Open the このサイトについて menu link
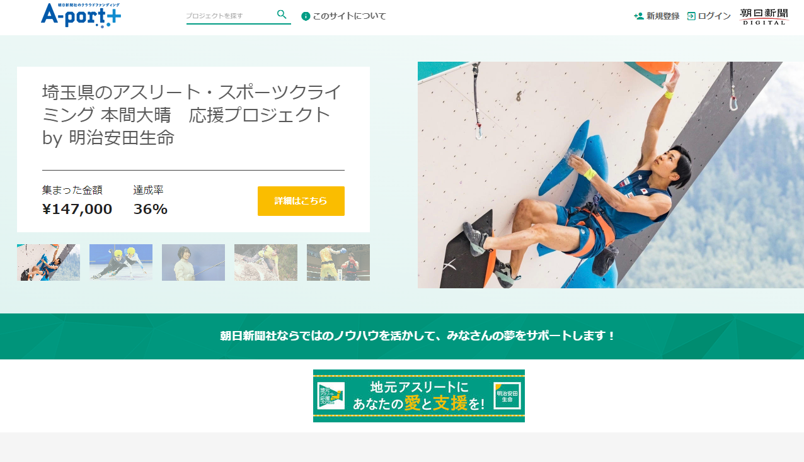 pyautogui.click(x=349, y=16)
